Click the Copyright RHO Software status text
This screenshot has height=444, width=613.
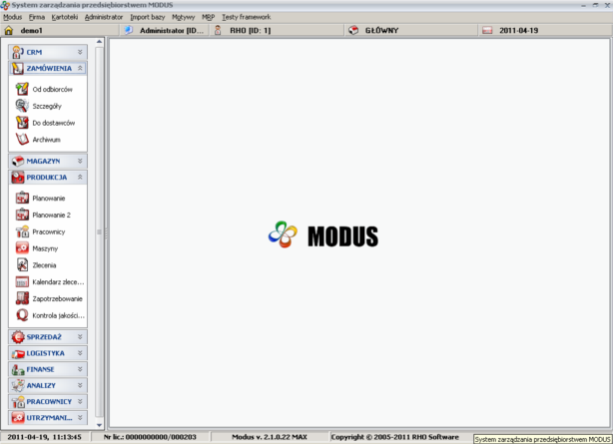(x=394, y=437)
